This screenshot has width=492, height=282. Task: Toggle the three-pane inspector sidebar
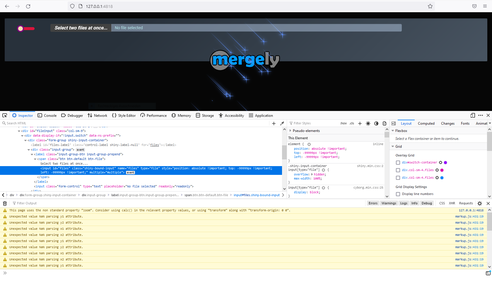click(394, 123)
